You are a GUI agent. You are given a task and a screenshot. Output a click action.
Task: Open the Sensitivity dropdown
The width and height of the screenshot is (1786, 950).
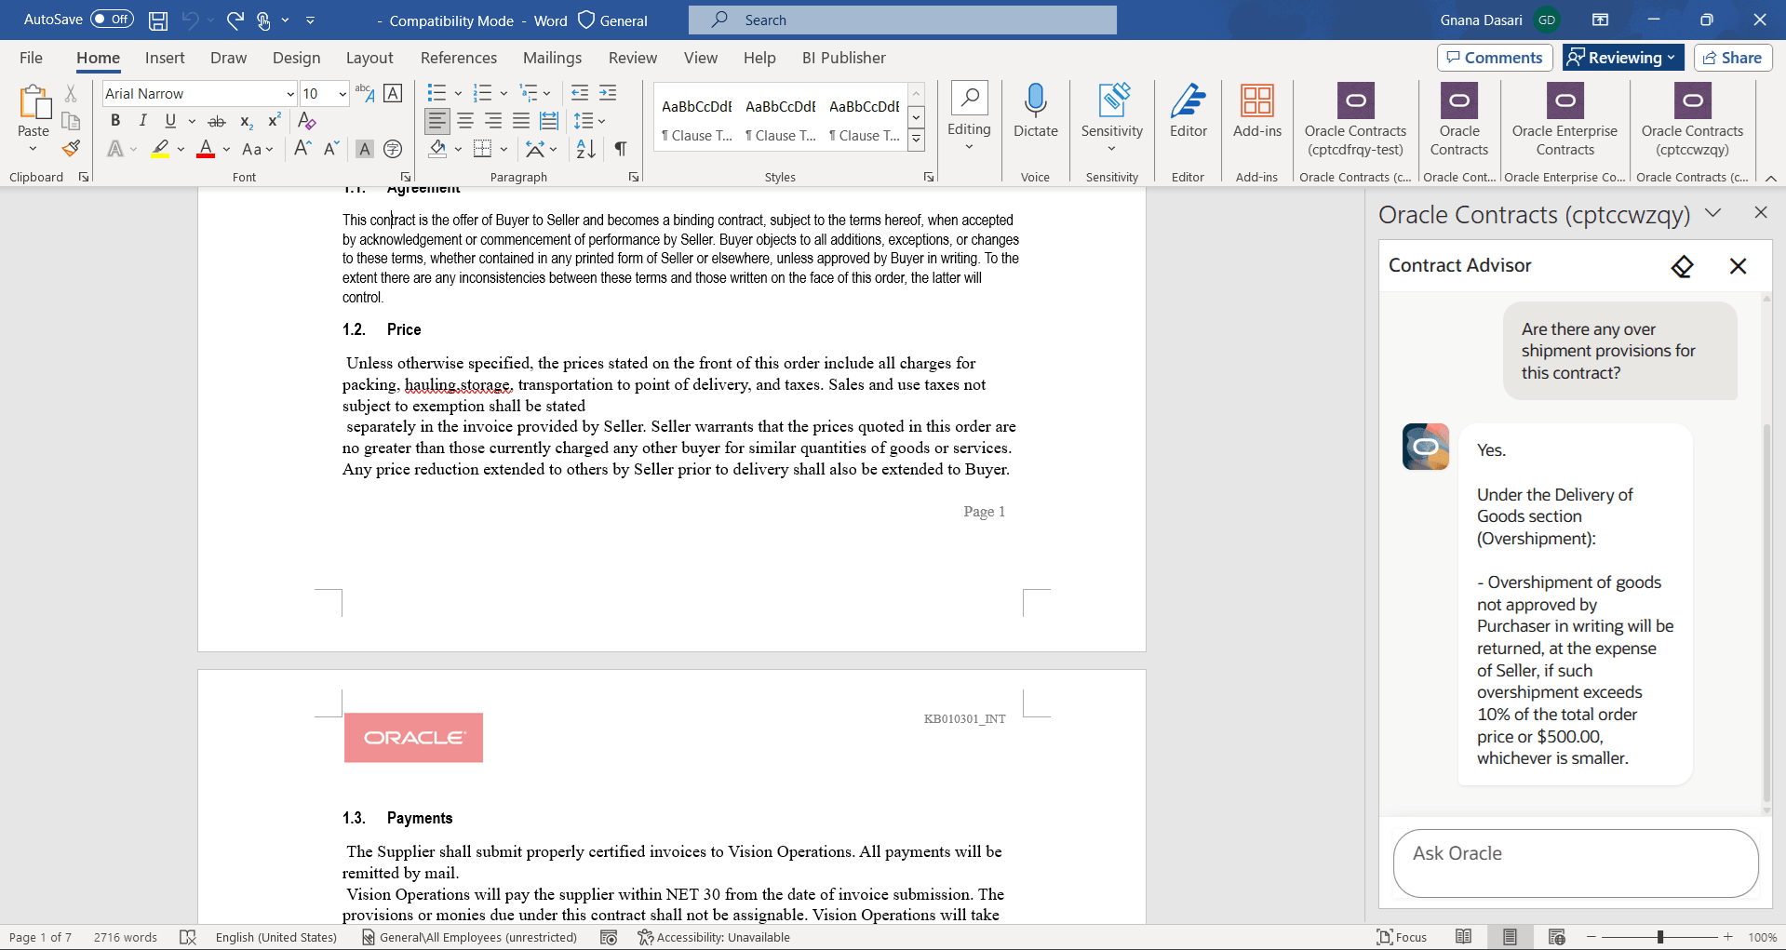[x=1111, y=118]
